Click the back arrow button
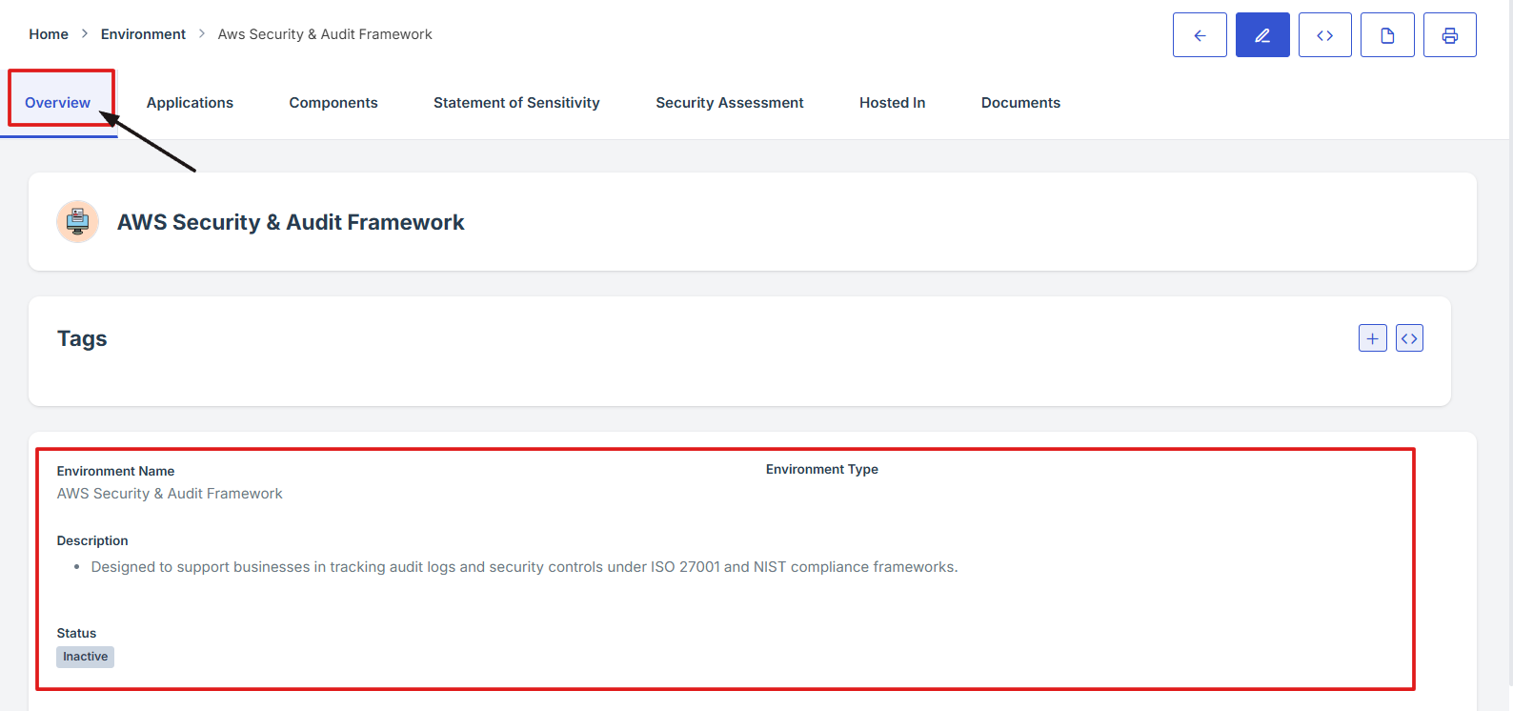This screenshot has height=711, width=1513. click(x=1200, y=35)
